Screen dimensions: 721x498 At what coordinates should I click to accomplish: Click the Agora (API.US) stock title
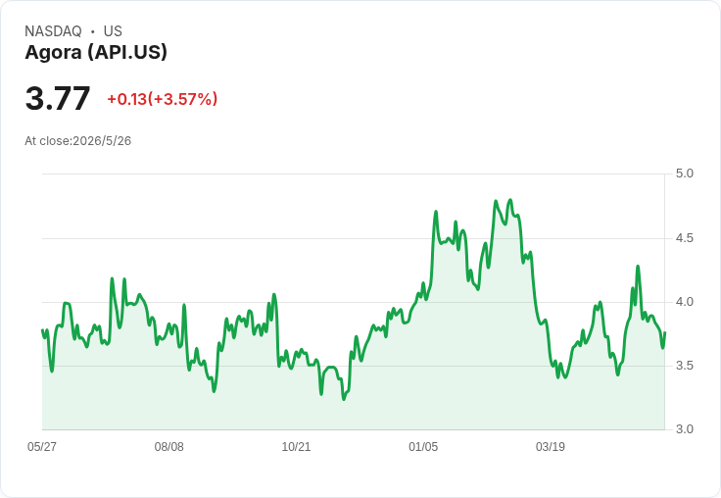[96, 53]
